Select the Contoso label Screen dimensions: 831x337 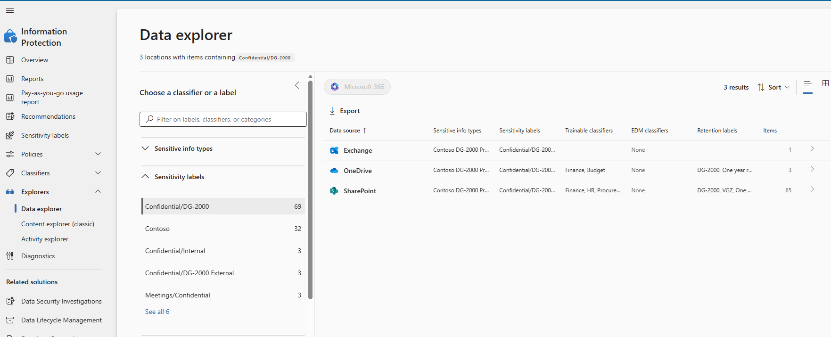[223, 229]
